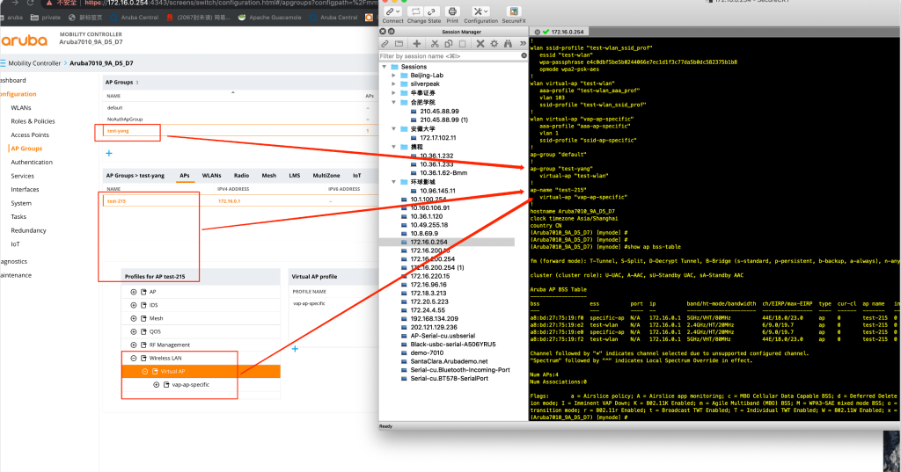Select vap-ap-specific in Virtual AP profile list

pyautogui.click(x=309, y=303)
